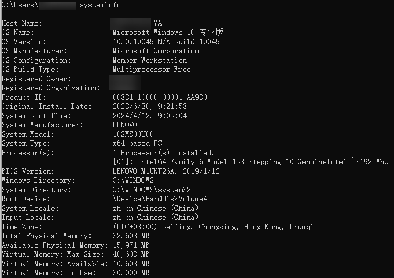Click Microsoft Corporation manufacturer text
This screenshot has width=394, height=278.
pos(155,51)
